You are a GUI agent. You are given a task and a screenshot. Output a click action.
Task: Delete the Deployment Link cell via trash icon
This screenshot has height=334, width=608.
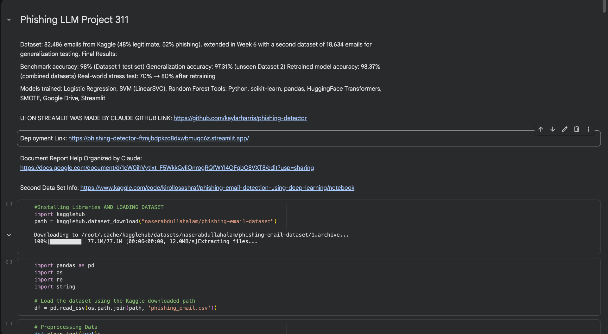click(x=577, y=129)
